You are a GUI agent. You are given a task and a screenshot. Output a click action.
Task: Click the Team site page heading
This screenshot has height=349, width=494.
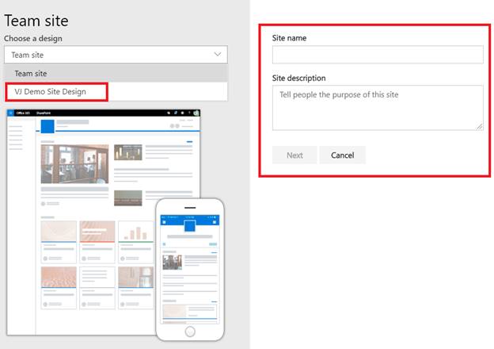coord(36,21)
